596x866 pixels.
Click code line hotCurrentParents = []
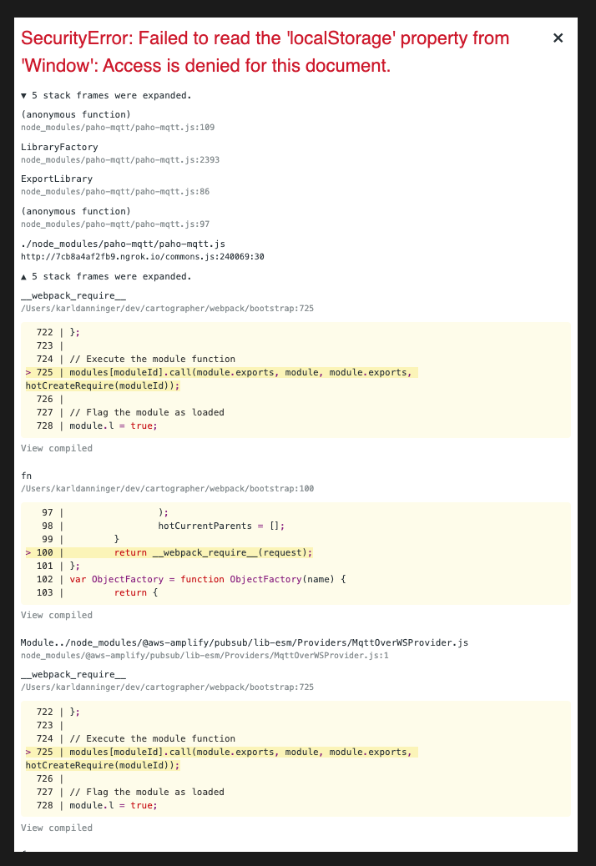[221, 526]
